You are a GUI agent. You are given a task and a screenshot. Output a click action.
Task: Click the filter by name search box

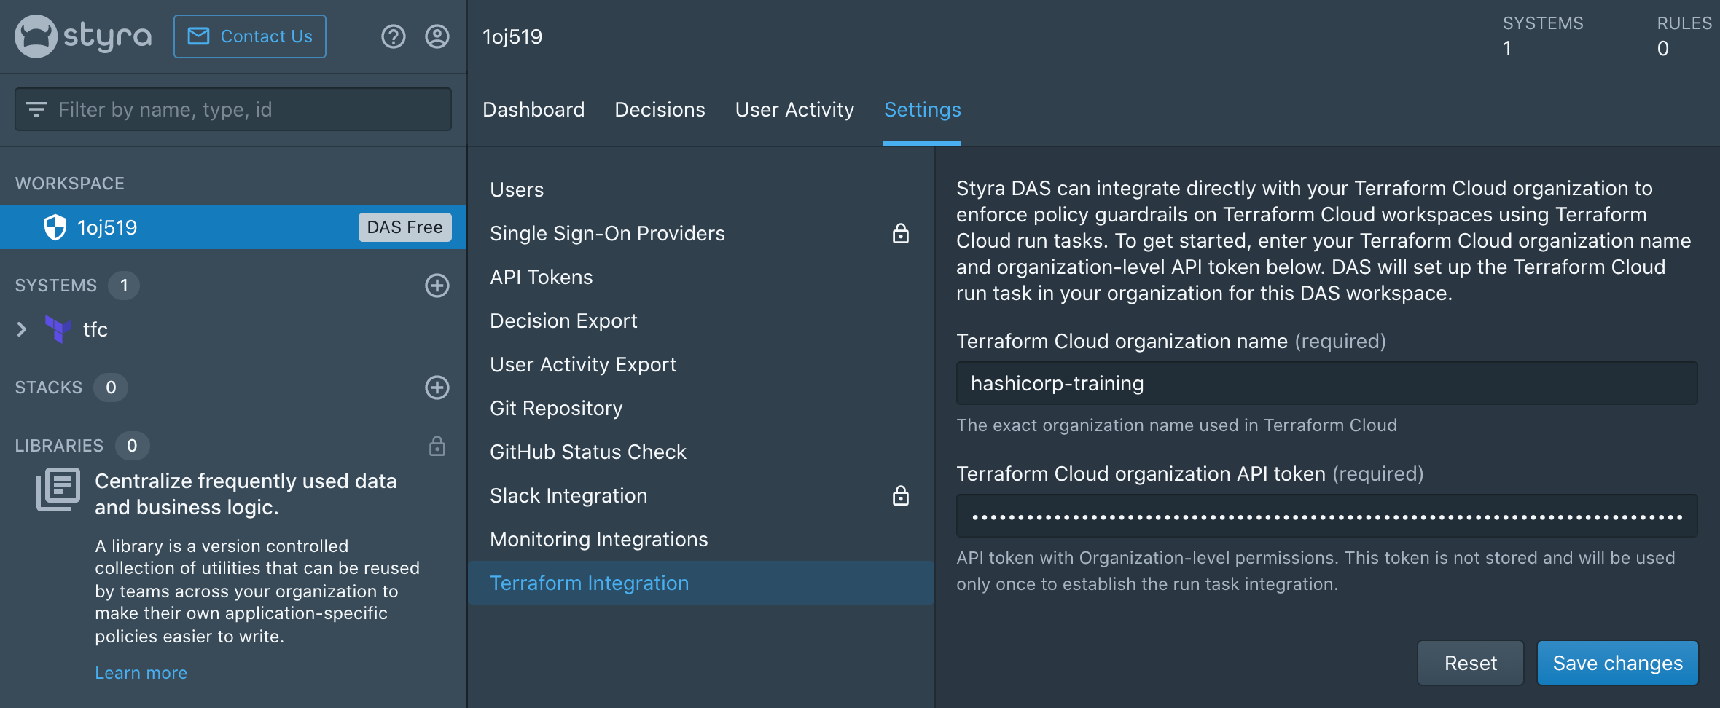tap(241, 110)
